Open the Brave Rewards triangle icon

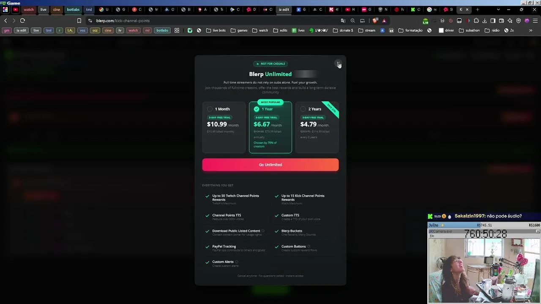click(384, 21)
